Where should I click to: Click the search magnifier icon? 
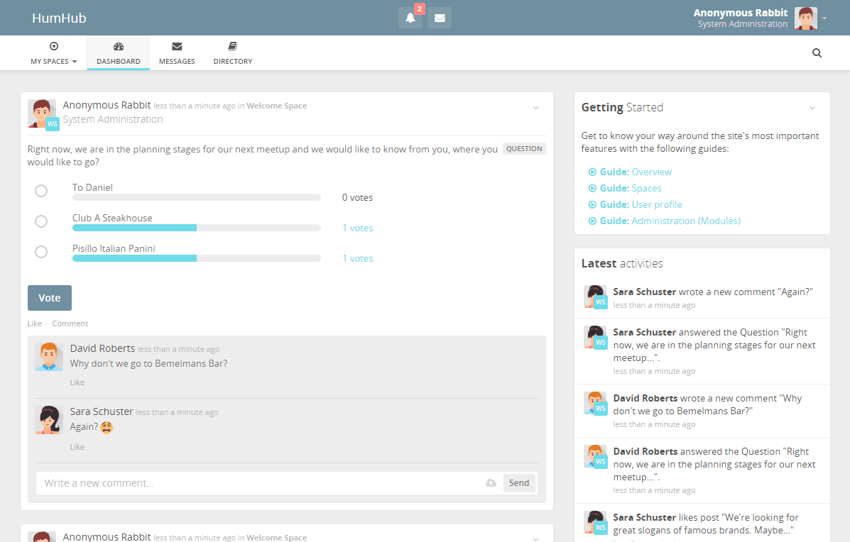tap(816, 52)
